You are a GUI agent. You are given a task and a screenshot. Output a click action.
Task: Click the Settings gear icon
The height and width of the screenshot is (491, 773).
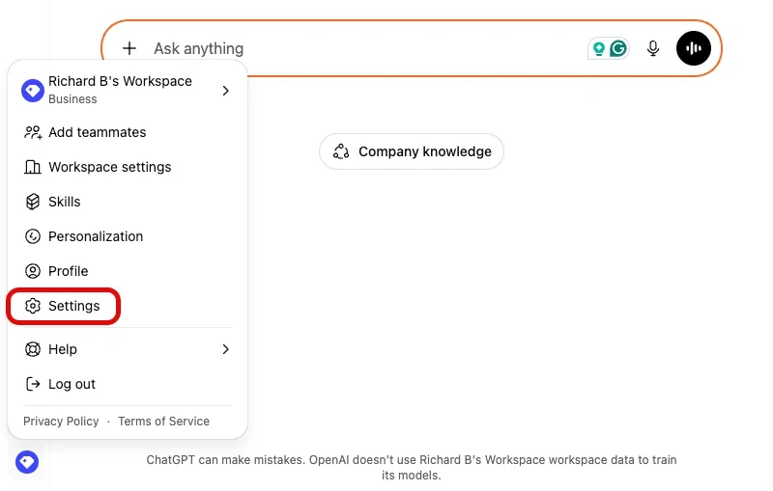[33, 306]
